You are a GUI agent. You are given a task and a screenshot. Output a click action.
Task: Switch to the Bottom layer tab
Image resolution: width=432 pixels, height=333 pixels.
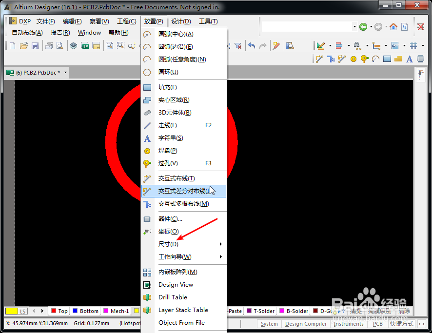point(85,311)
